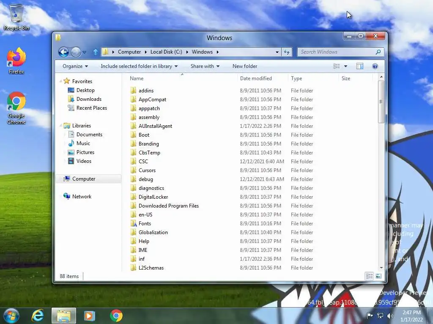This screenshot has width=433, height=324.
Task: Select the Downloaded Program Files folder
Action: coord(168,206)
